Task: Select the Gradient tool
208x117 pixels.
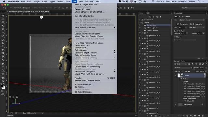Action: coord(3,53)
